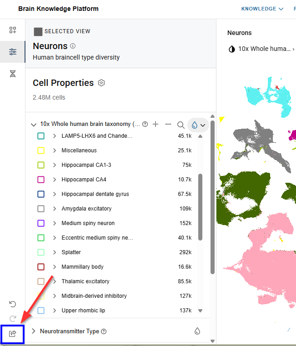Expand the LAMP5-LHX6 and Chandelier row

(x=55, y=136)
